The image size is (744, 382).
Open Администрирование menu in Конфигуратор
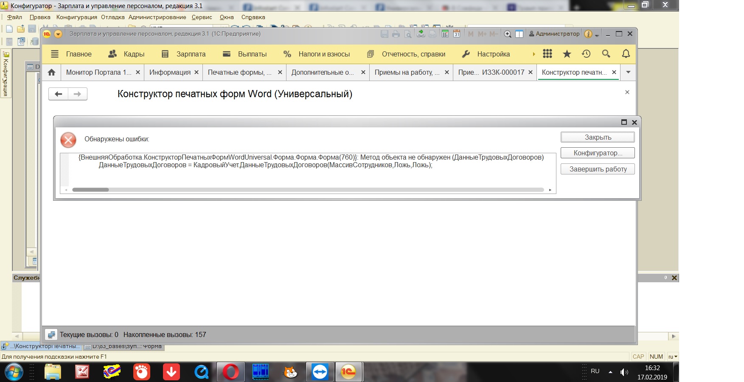157,17
